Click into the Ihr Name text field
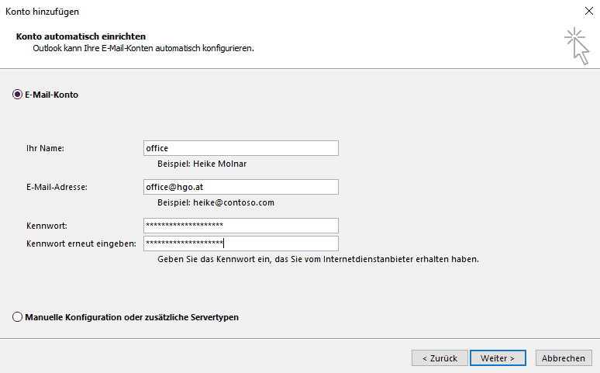Image resolution: width=600 pixels, height=373 pixels. pos(241,148)
